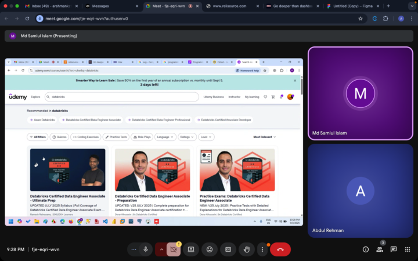The height and width of the screenshot is (261, 418).
Task: Click the databricks search field on Udemy
Action: [x=122, y=97]
